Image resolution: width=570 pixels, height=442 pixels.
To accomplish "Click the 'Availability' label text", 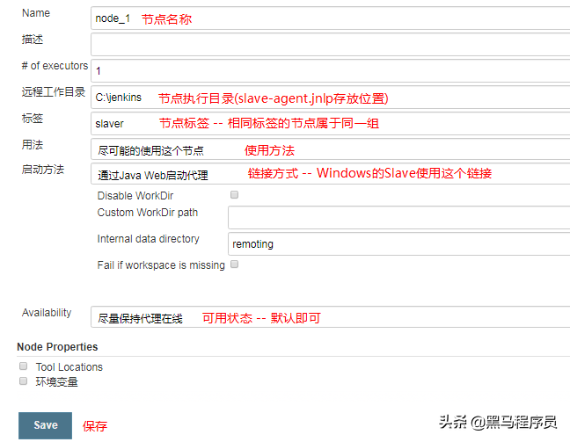I will (47, 313).
